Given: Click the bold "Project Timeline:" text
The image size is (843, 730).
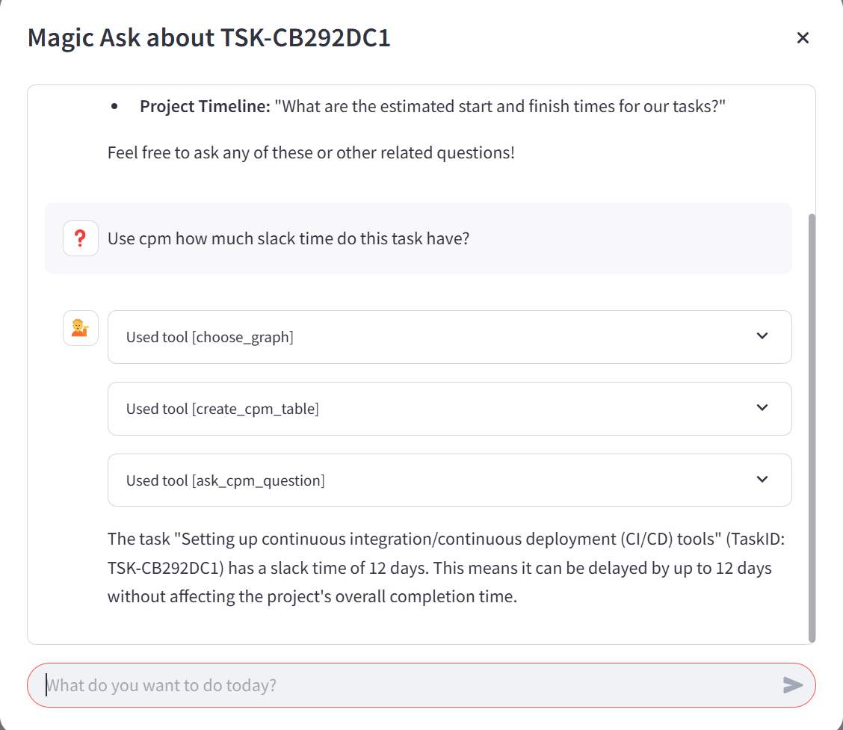Looking at the screenshot, I should coord(205,107).
